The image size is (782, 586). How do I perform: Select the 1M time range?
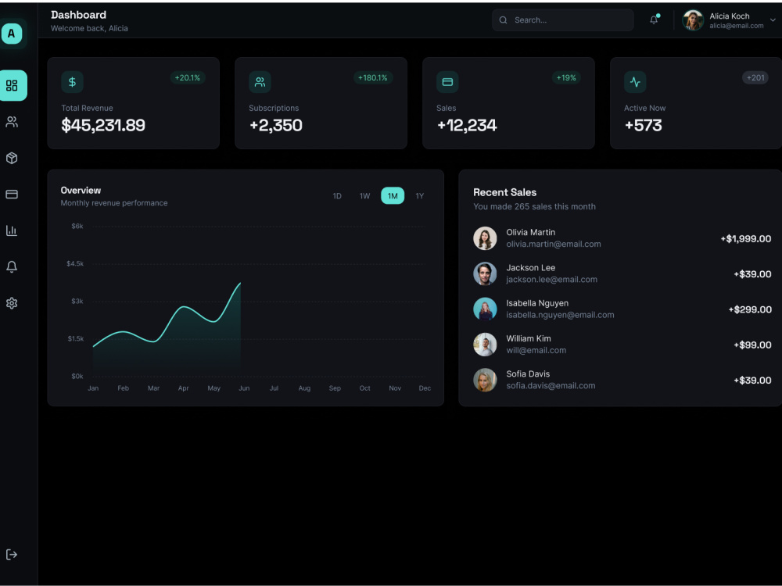[393, 196]
